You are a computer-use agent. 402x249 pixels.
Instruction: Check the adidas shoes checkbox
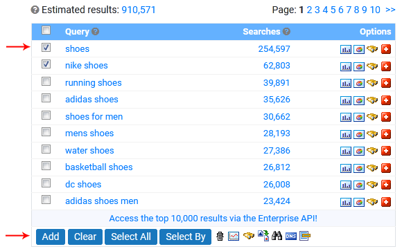[46, 98]
